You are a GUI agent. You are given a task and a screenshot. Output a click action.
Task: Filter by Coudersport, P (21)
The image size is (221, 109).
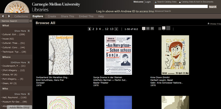point(14,66)
